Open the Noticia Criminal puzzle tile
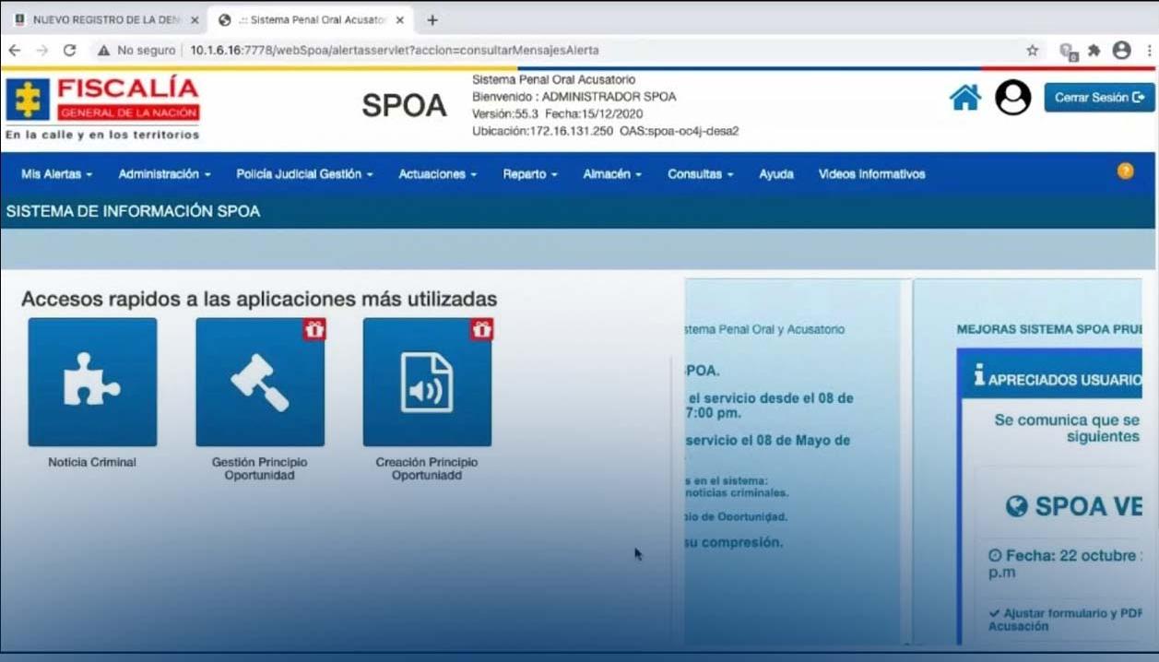The height and width of the screenshot is (662, 1159). point(92,382)
